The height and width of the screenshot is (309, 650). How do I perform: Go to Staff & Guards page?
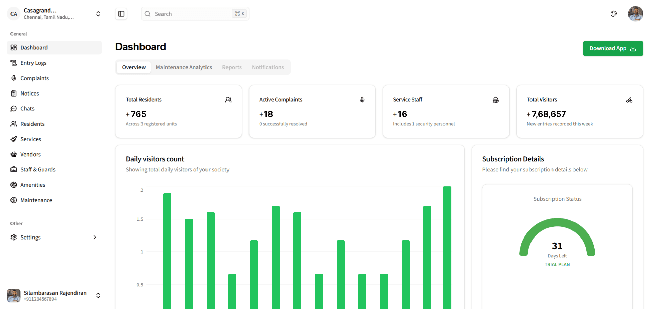38,170
